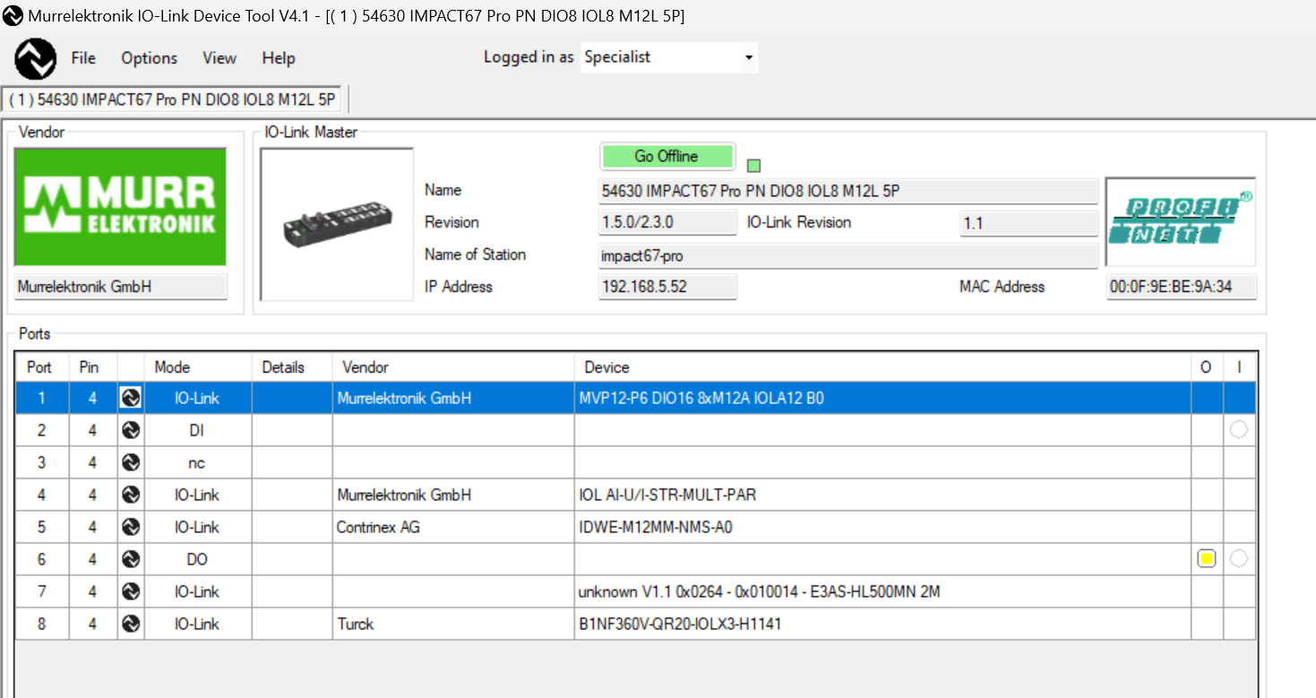The width and height of the screenshot is (1316, 698).
Task: Click the MAC Address field value
Action: [x=1182, y=287]
